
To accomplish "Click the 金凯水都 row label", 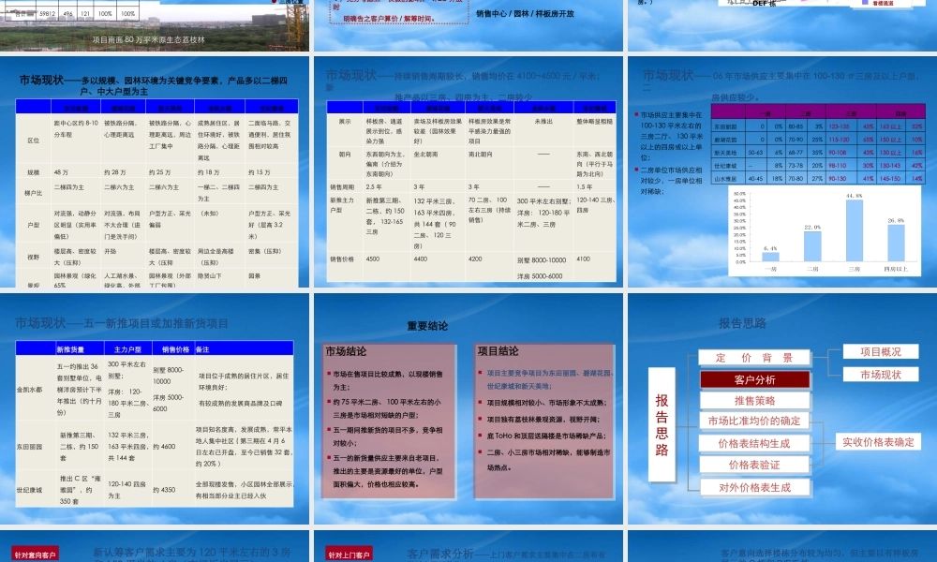I will coord(29,390).
